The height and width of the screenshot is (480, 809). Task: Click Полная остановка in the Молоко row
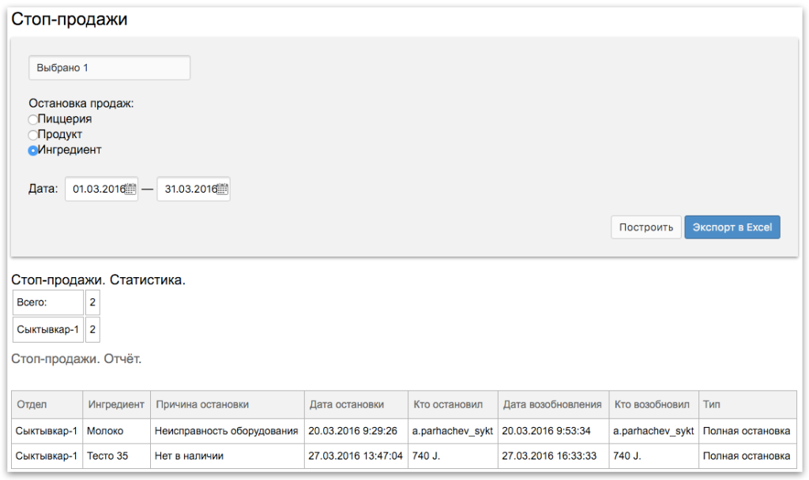tap(747, 431)
